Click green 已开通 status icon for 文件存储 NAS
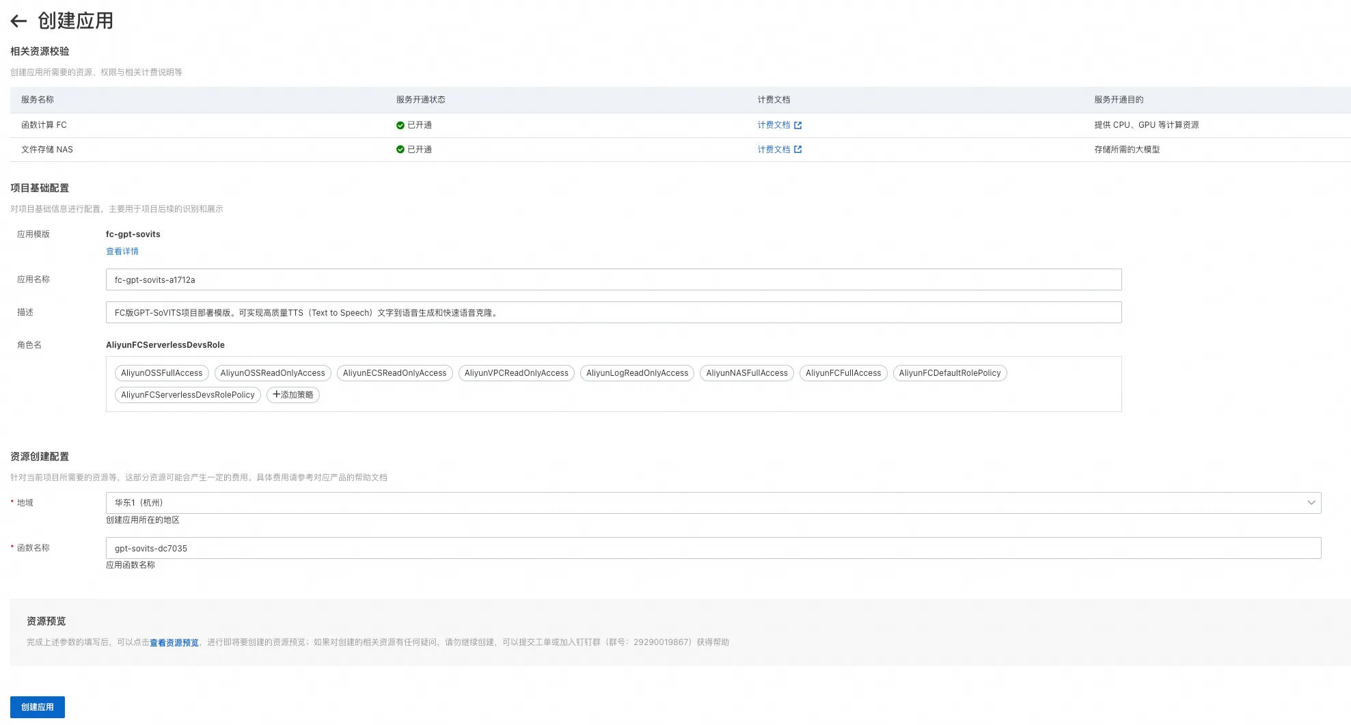 pyautogui.click(x=400, y=150)
